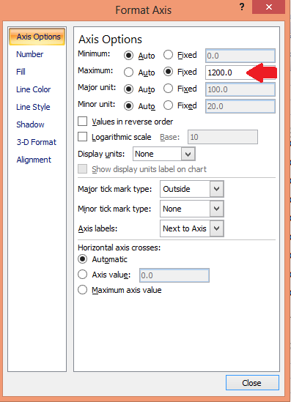291x402 pixels.
Task: Switch to the Shadow category
Action: pyautogui.click(x=30, y=124)
